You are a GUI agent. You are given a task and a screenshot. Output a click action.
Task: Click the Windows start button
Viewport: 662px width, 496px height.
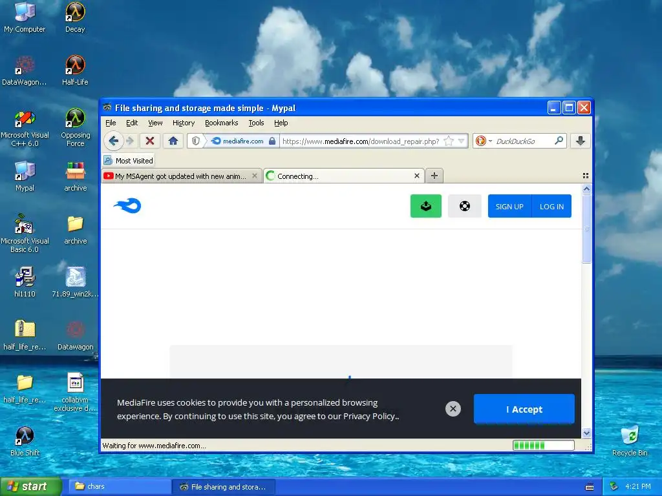[x=31, y=487]
